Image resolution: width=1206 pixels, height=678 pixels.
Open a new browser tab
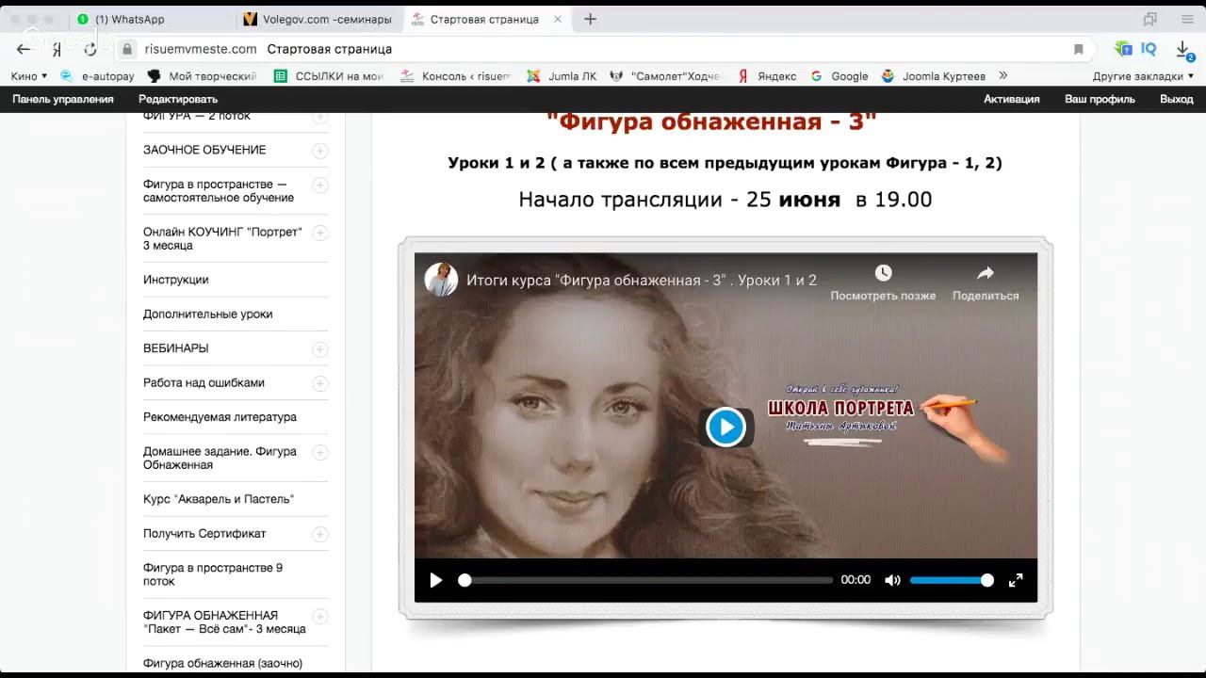click(590, 19)
